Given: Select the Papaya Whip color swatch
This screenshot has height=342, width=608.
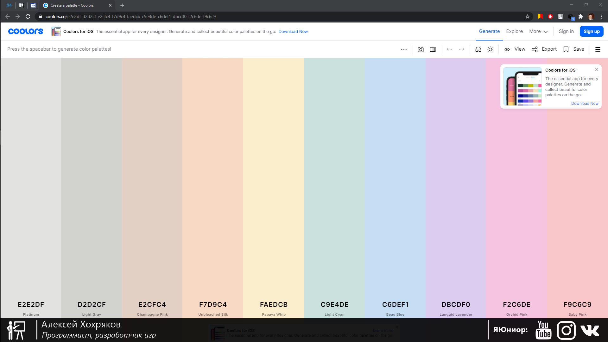Looking at the screenshot, I should pos(274,188).
